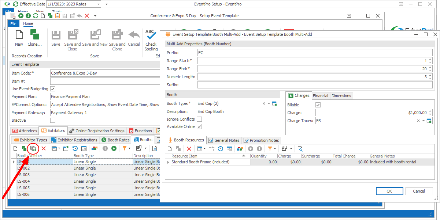Screen dimensions: 440x220
Task: Click history clock icon in Booths toolbar
Action: tap(75, 148)
